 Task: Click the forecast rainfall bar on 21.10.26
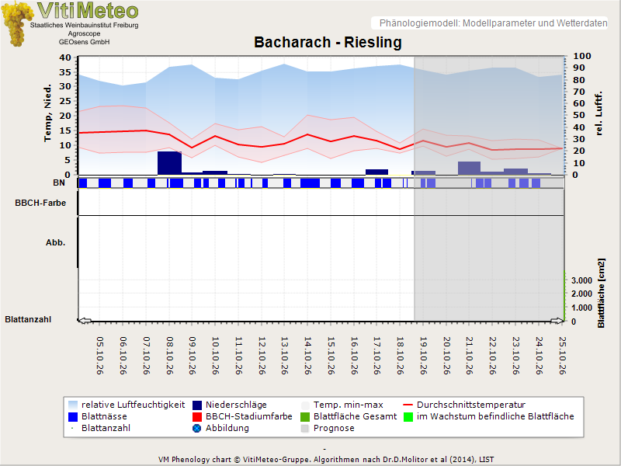click(x=470, y=168)
